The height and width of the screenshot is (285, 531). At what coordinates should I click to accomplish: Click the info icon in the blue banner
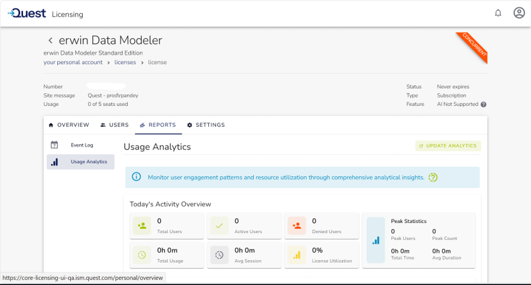(x=136, y=177)
